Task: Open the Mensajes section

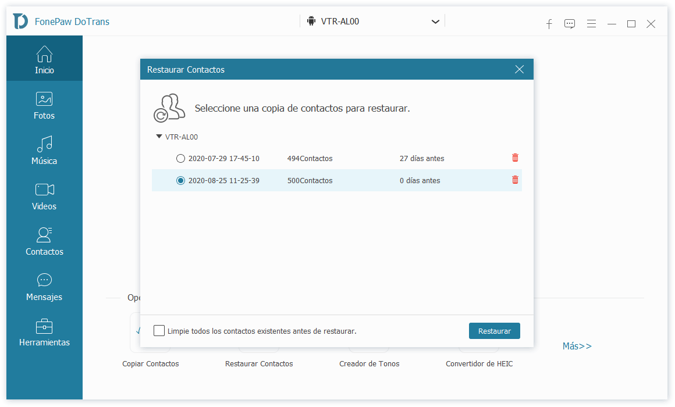Action: [x=44, y=287]
